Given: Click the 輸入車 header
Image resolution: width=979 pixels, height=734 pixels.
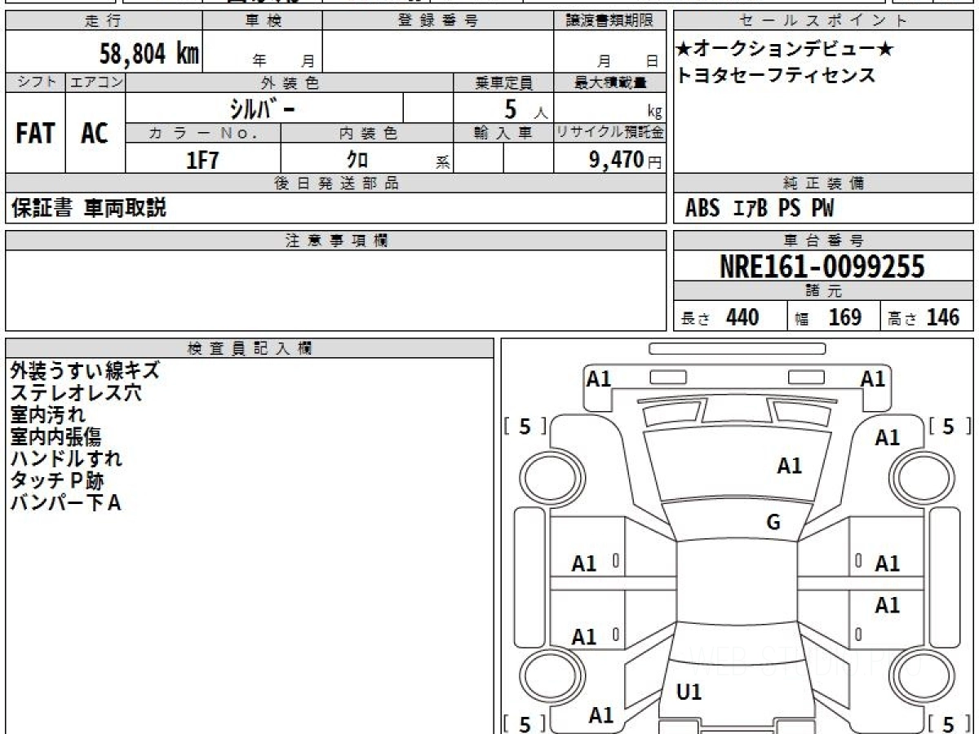Looking at the screenshot, I should [503, 133].
